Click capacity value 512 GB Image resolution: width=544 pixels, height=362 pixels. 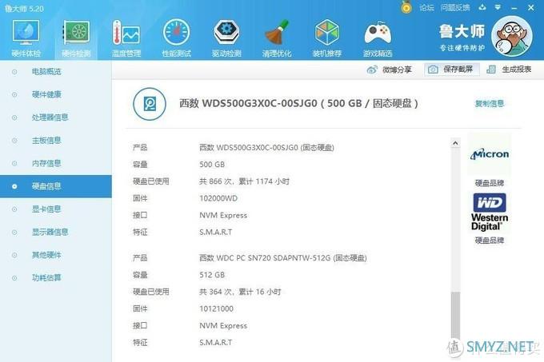[x=212, y=275]
